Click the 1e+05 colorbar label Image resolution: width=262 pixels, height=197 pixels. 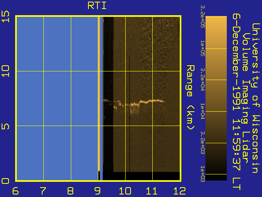point(203,48)
